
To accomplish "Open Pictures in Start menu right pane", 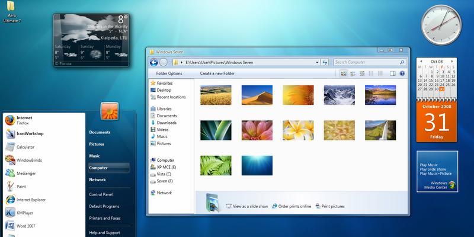I will pyautogui.click(x=97, y=144).
